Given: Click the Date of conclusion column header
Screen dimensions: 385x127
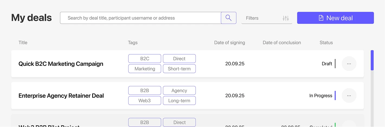Looking at the screenshot, I should pyautogui.click(x=282, y=43).
